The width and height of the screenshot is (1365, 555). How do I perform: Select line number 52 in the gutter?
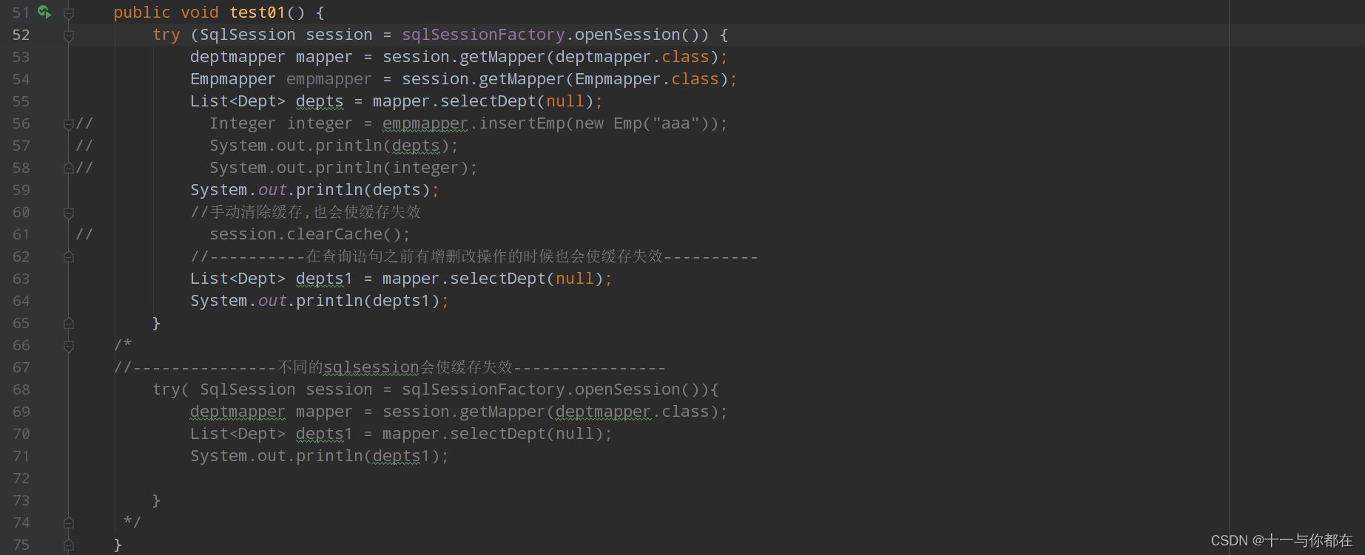[21, 35]
